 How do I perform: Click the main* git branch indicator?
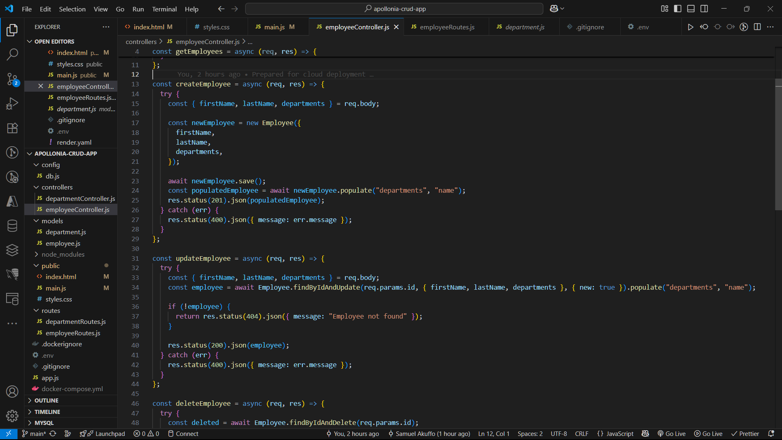tap(34, 434)
